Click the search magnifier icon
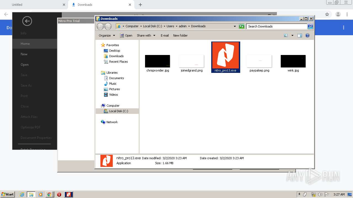The image size is (353, 198). tap(310, 26)
